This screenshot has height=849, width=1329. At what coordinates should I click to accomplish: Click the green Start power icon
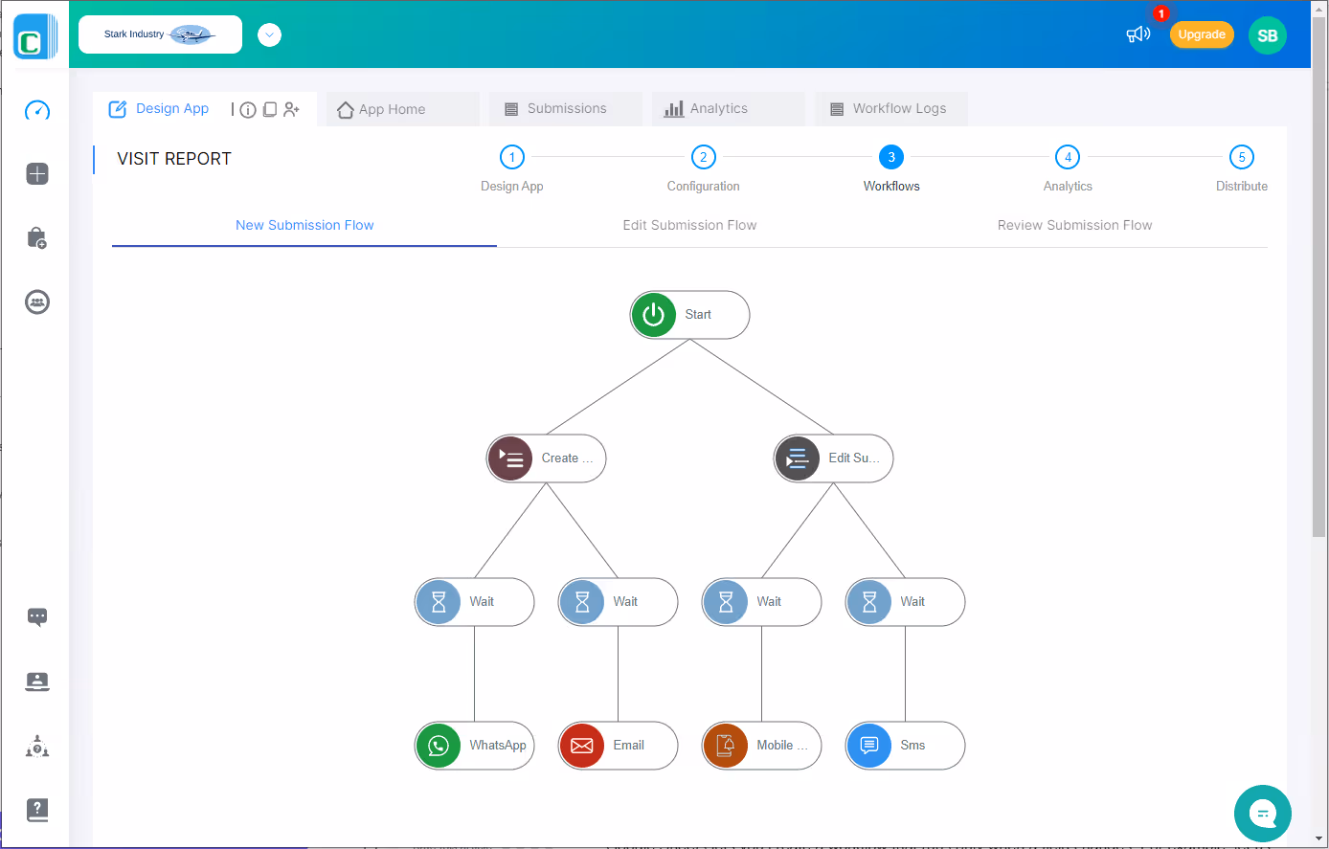click(654, 315)
